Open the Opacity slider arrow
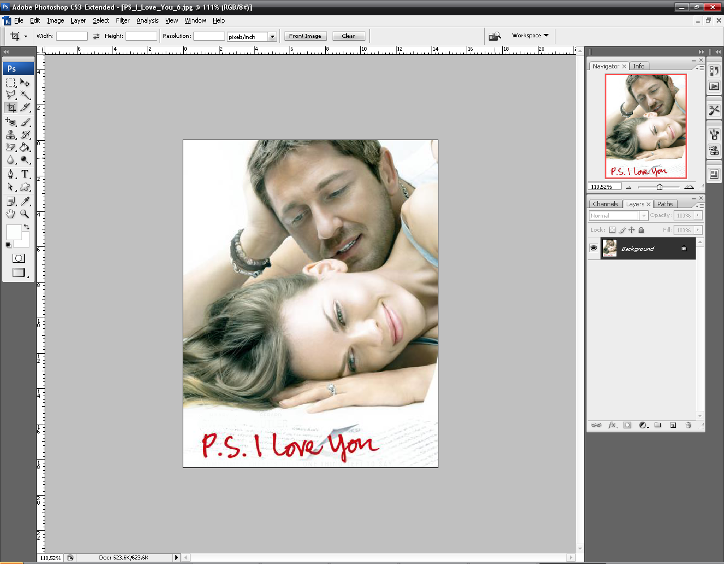Viewport: 724px width, 564px height. tap(698, 215)
